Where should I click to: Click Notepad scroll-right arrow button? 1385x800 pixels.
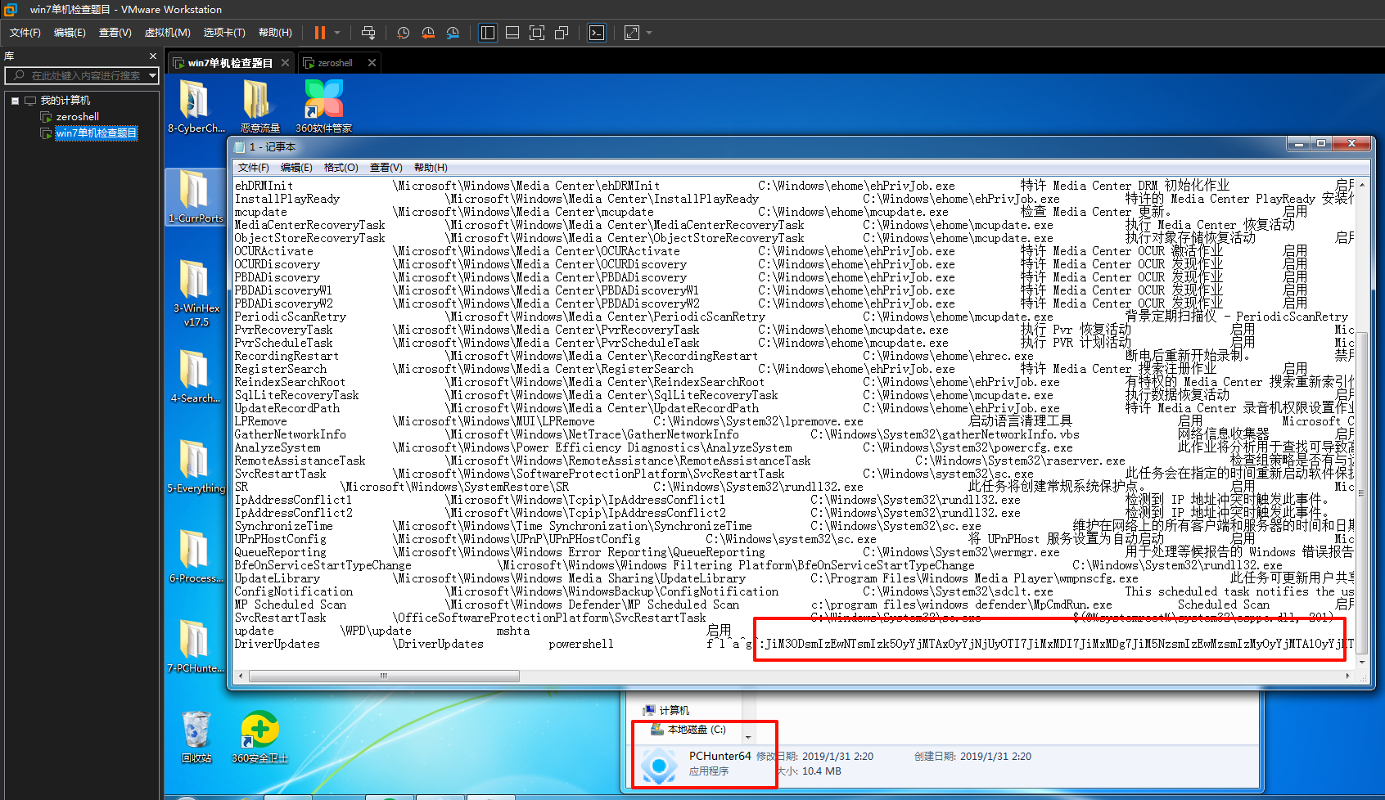(1348, 676)
